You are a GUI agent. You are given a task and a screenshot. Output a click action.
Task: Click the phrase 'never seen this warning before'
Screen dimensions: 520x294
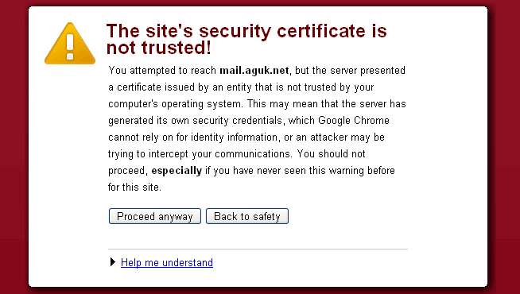tap(326, 170)
